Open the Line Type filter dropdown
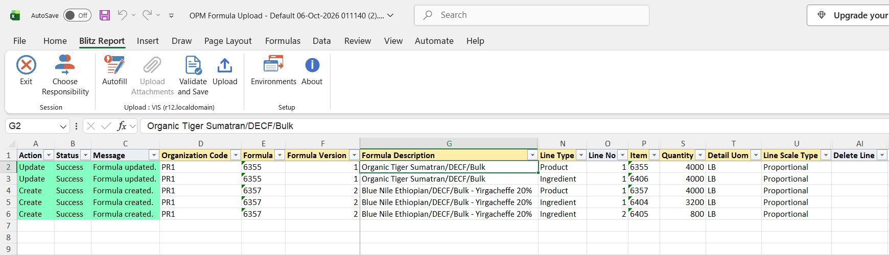The height and width of the screenshot is (255, 889). click(x=581, y=155)
